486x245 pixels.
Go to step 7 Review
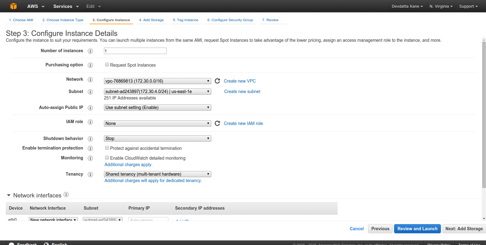point(270,20)
